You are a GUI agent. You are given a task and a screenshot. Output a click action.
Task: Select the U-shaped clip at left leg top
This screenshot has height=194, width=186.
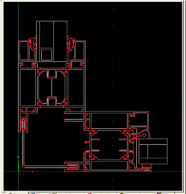point(23,123)
